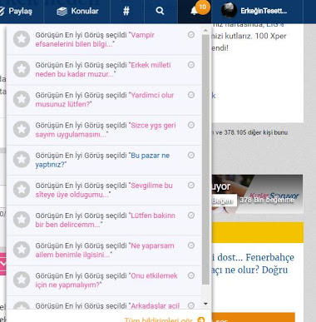Mark Sizce ygs geri sayım notification read
This screenshot has width=316, height=322.
191,125
